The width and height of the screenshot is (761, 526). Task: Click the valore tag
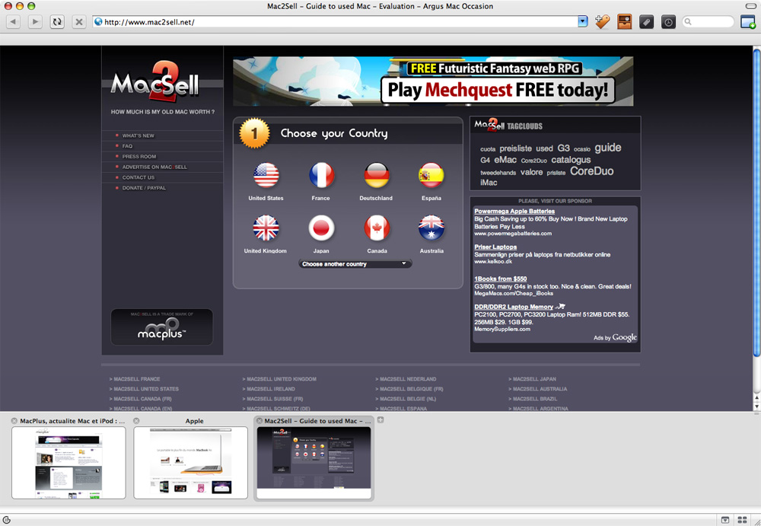pyautogui.click(x=531, y=172)
